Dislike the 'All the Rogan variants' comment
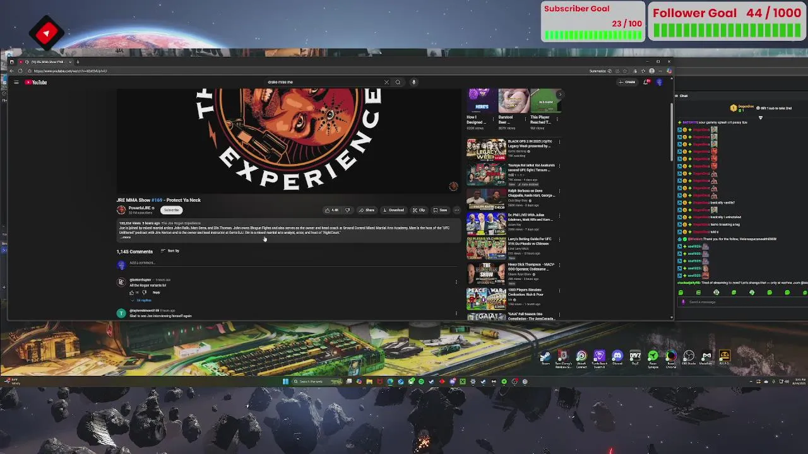808x454 pixels. (144, 293)
